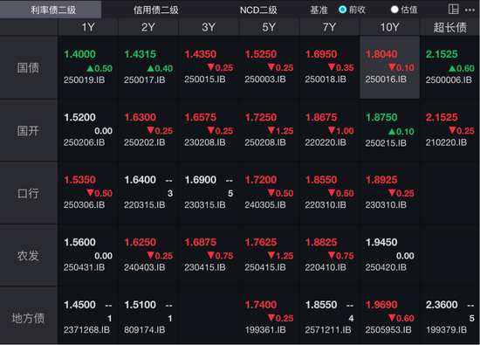Image resolution: width=480 pixels, height=345 pixels.
Task: Open bond 230315.IB yielding 1.6900
Action: [x=209, y=193]
